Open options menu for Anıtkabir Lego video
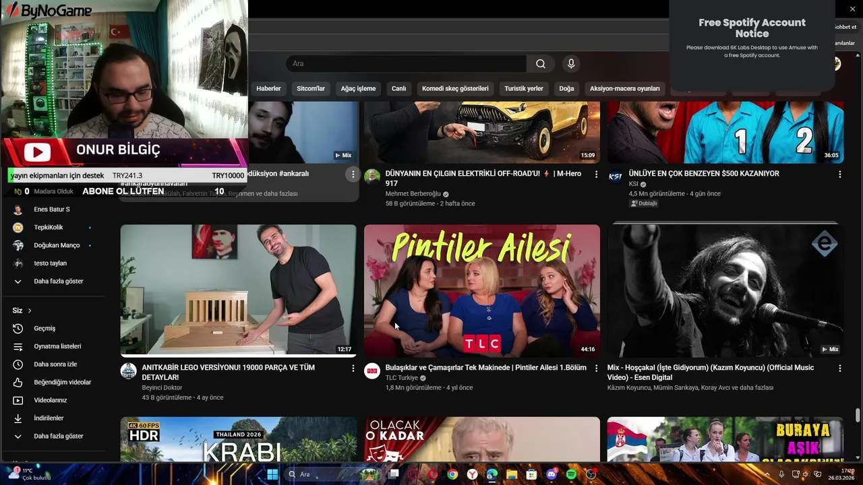863x485 pixels. click(x=353, y=368)
